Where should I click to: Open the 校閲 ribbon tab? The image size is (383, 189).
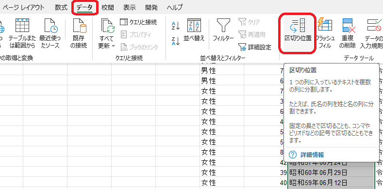(x=107, y=7)
